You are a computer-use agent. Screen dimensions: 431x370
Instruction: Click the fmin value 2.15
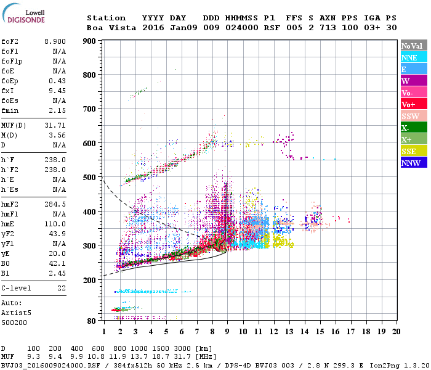tap(57, 110)
